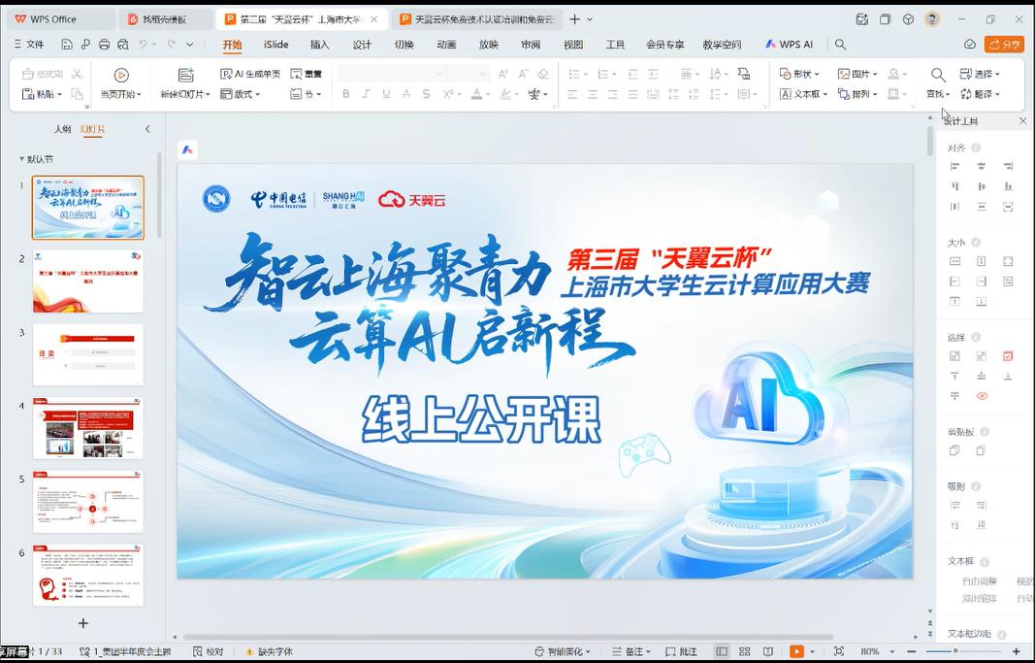Switch to normal view in status bar
This screenshot has width=1035, height=663.
[x=721, y=651]
